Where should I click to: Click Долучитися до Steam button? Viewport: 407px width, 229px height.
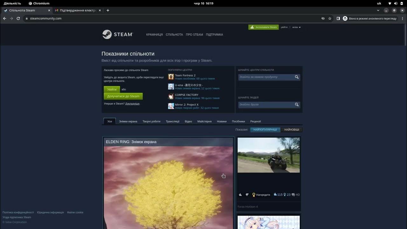click(123, 96)
